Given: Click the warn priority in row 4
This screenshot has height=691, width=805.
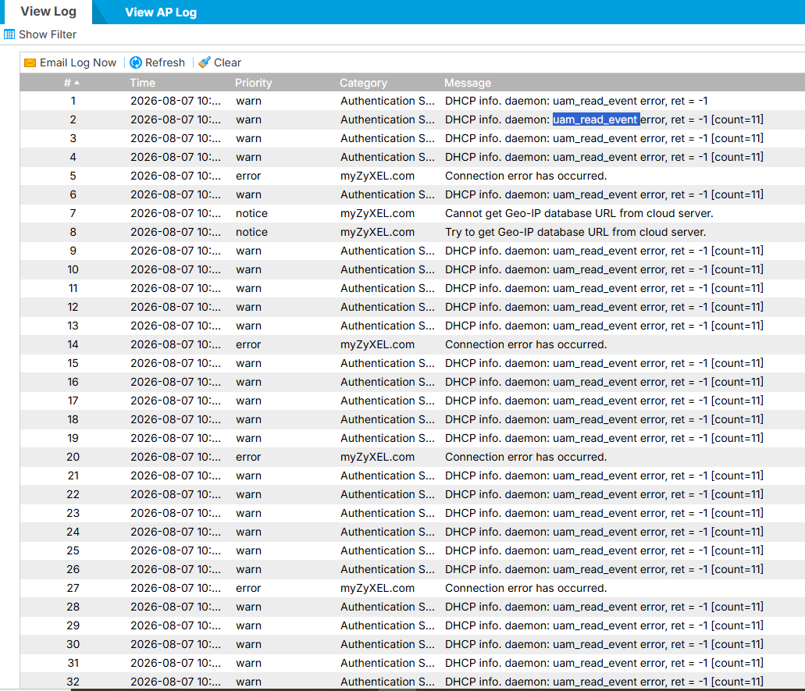Looking at the screenshot, I should point(248,157).
